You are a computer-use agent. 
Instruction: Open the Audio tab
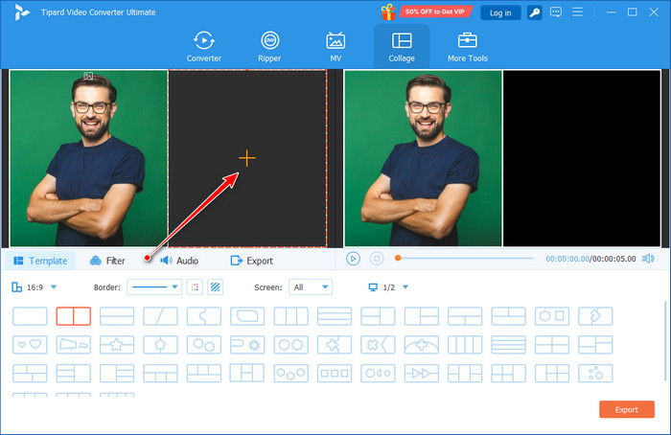pos(179,261)
